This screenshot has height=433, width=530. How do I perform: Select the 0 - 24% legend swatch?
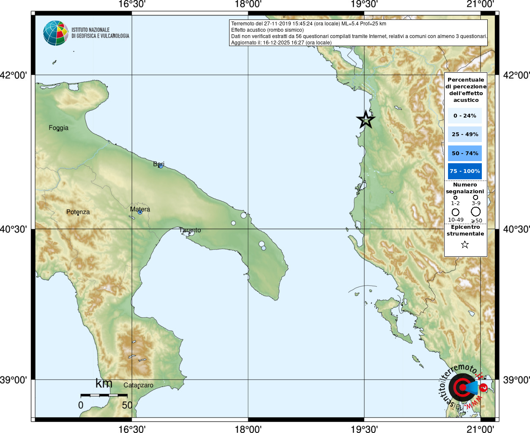pos(464,115)
